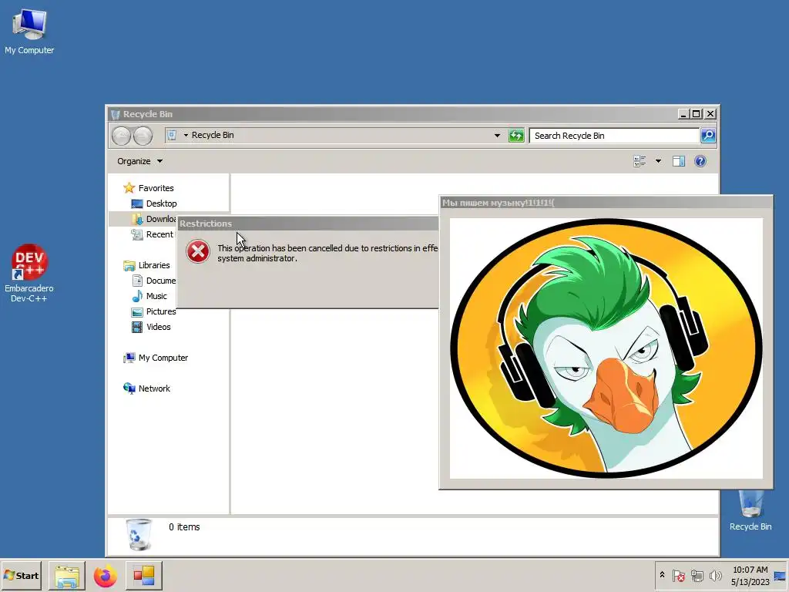Focus the Search Recycle Bin field

tap(614, 136)
